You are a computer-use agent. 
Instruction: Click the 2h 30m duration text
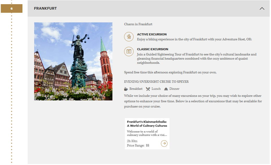tap(132, 141)
